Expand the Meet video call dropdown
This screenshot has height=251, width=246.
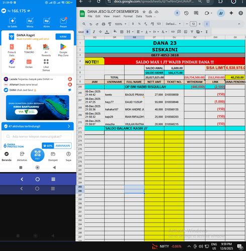point(212,13)
